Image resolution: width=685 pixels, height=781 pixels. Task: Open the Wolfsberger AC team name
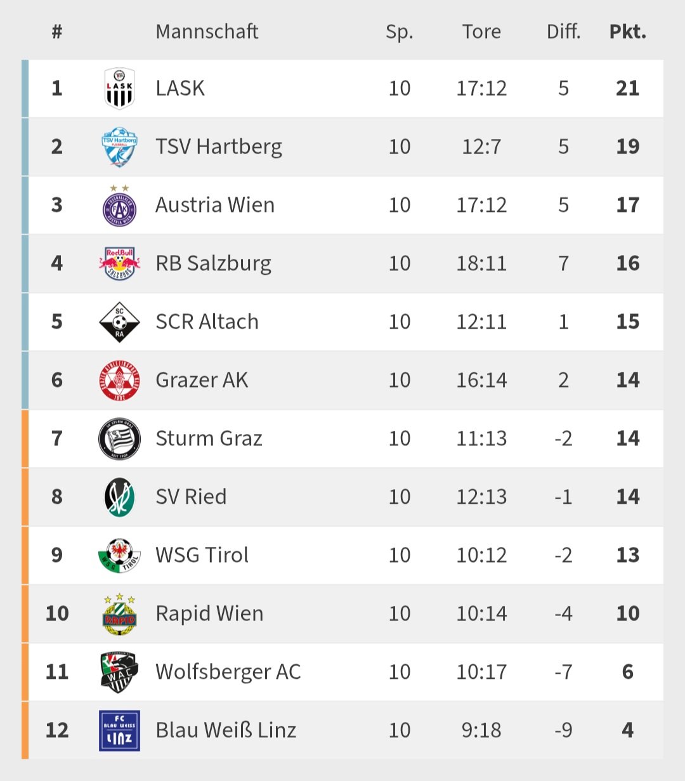[228, 672]
